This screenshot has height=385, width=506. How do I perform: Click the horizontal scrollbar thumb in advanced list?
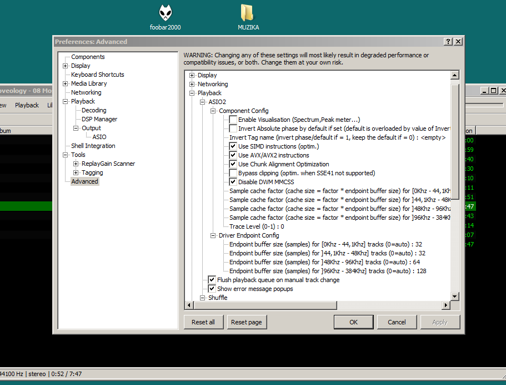[x=265, y=305]
